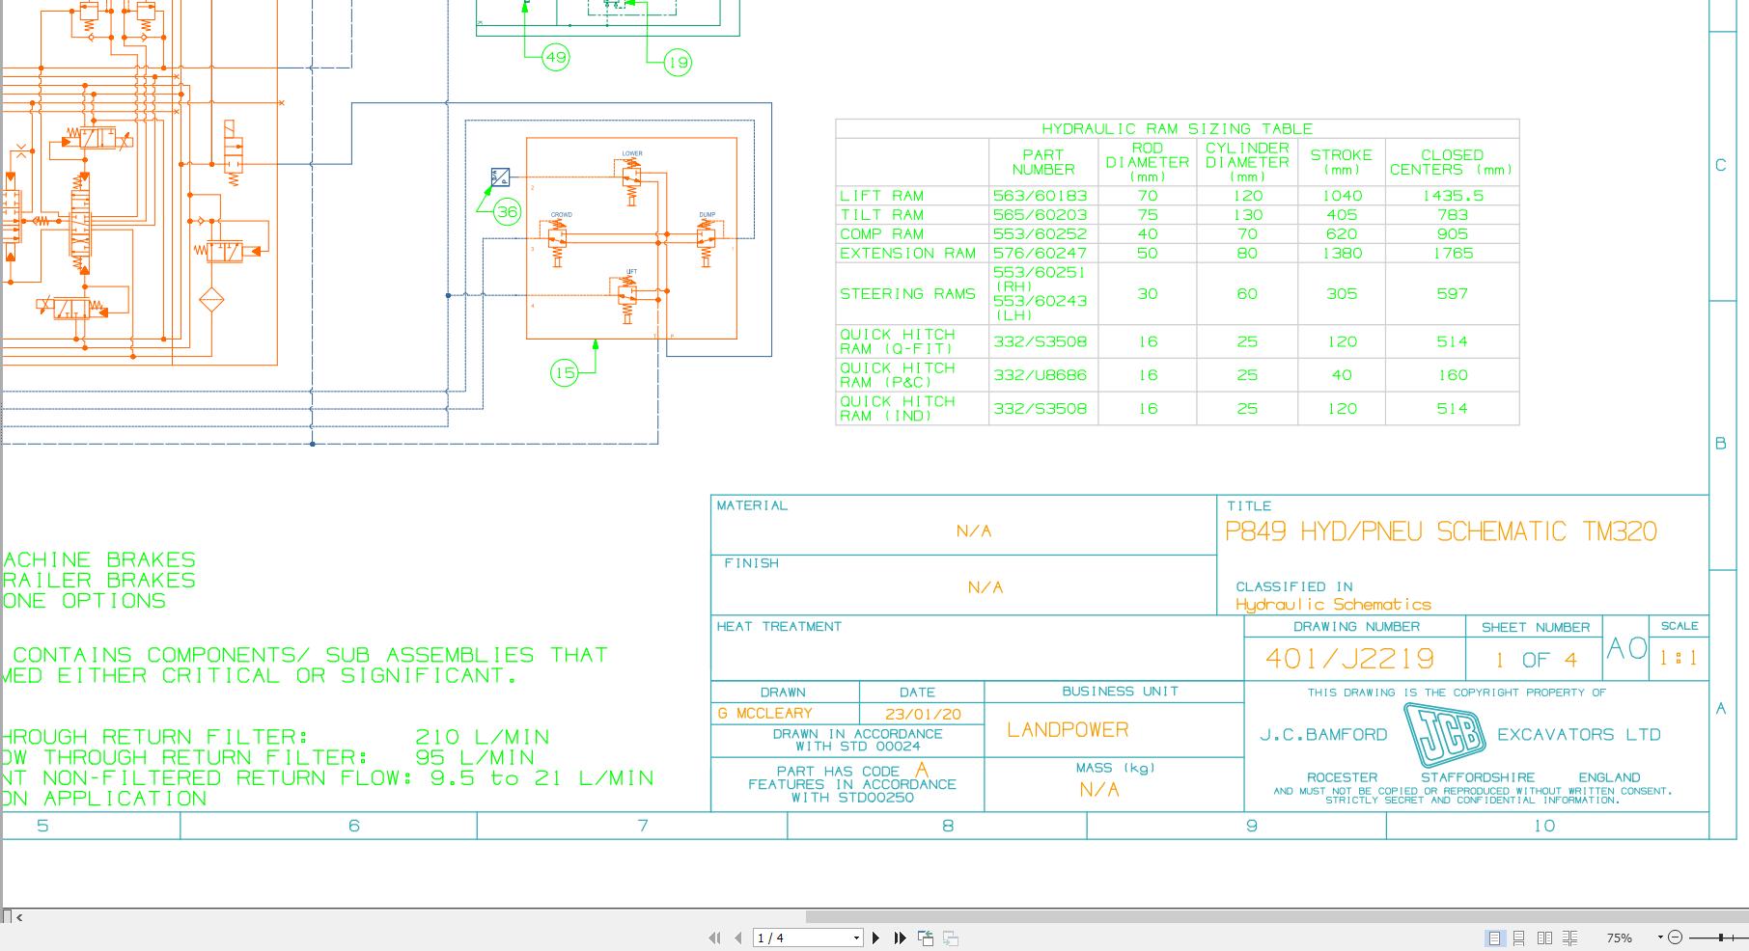Switch to two-page facing layout
The height and width of the screenshot is (951, 1749).
[x=1544, y=937]
